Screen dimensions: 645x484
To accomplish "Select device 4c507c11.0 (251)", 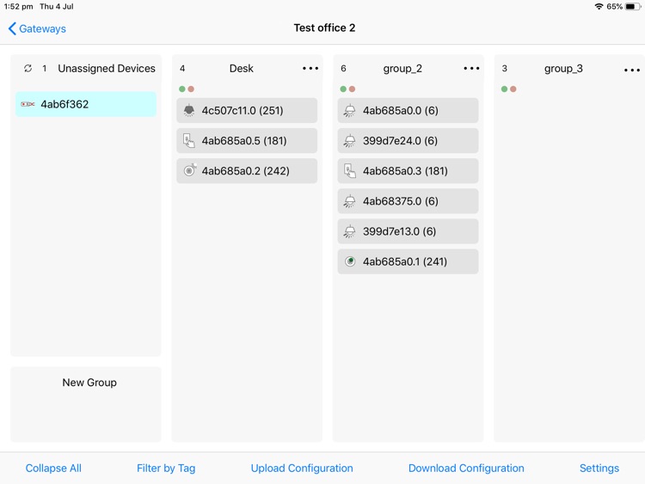I will 247,110.
